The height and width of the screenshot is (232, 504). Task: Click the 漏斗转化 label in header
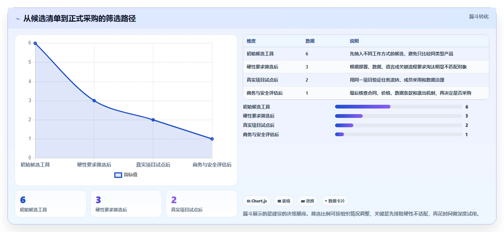[479, 16]
